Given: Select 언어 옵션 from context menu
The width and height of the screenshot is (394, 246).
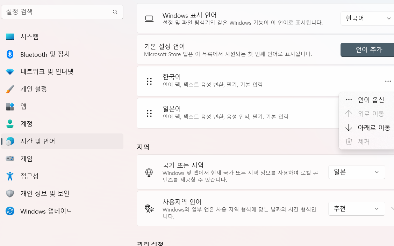Looking at the screenshot, I should pos(371,100).
